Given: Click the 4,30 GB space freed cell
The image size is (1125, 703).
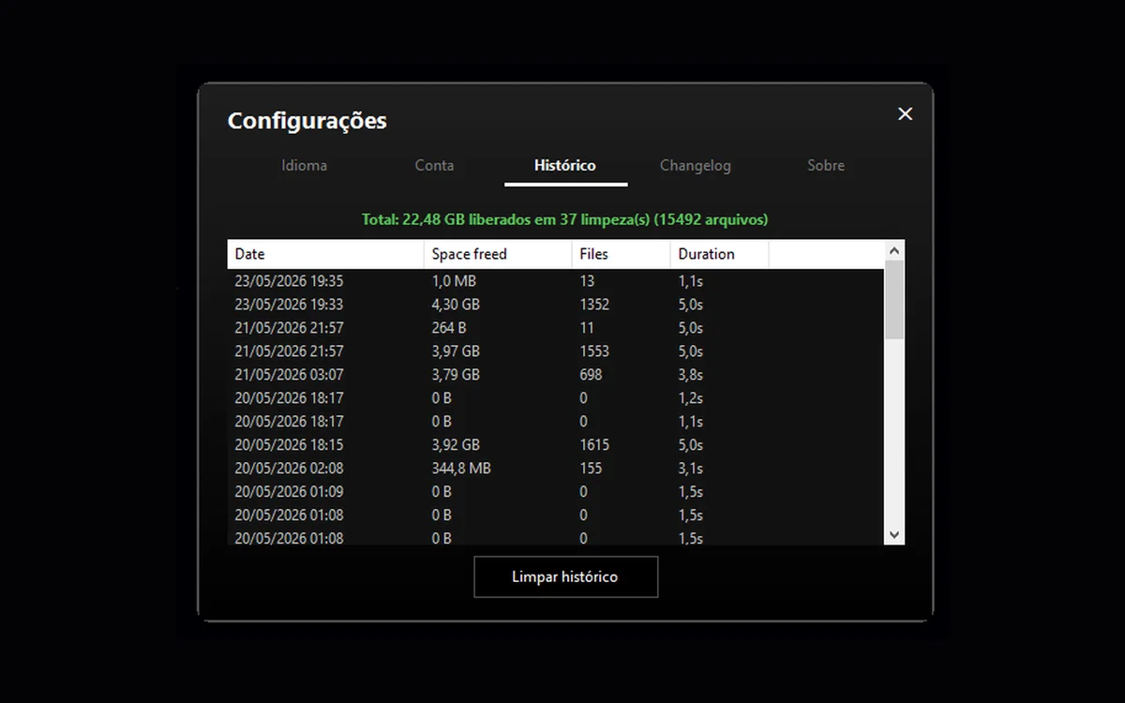Looking at the screenshot, I should click(x=456, y=304).
